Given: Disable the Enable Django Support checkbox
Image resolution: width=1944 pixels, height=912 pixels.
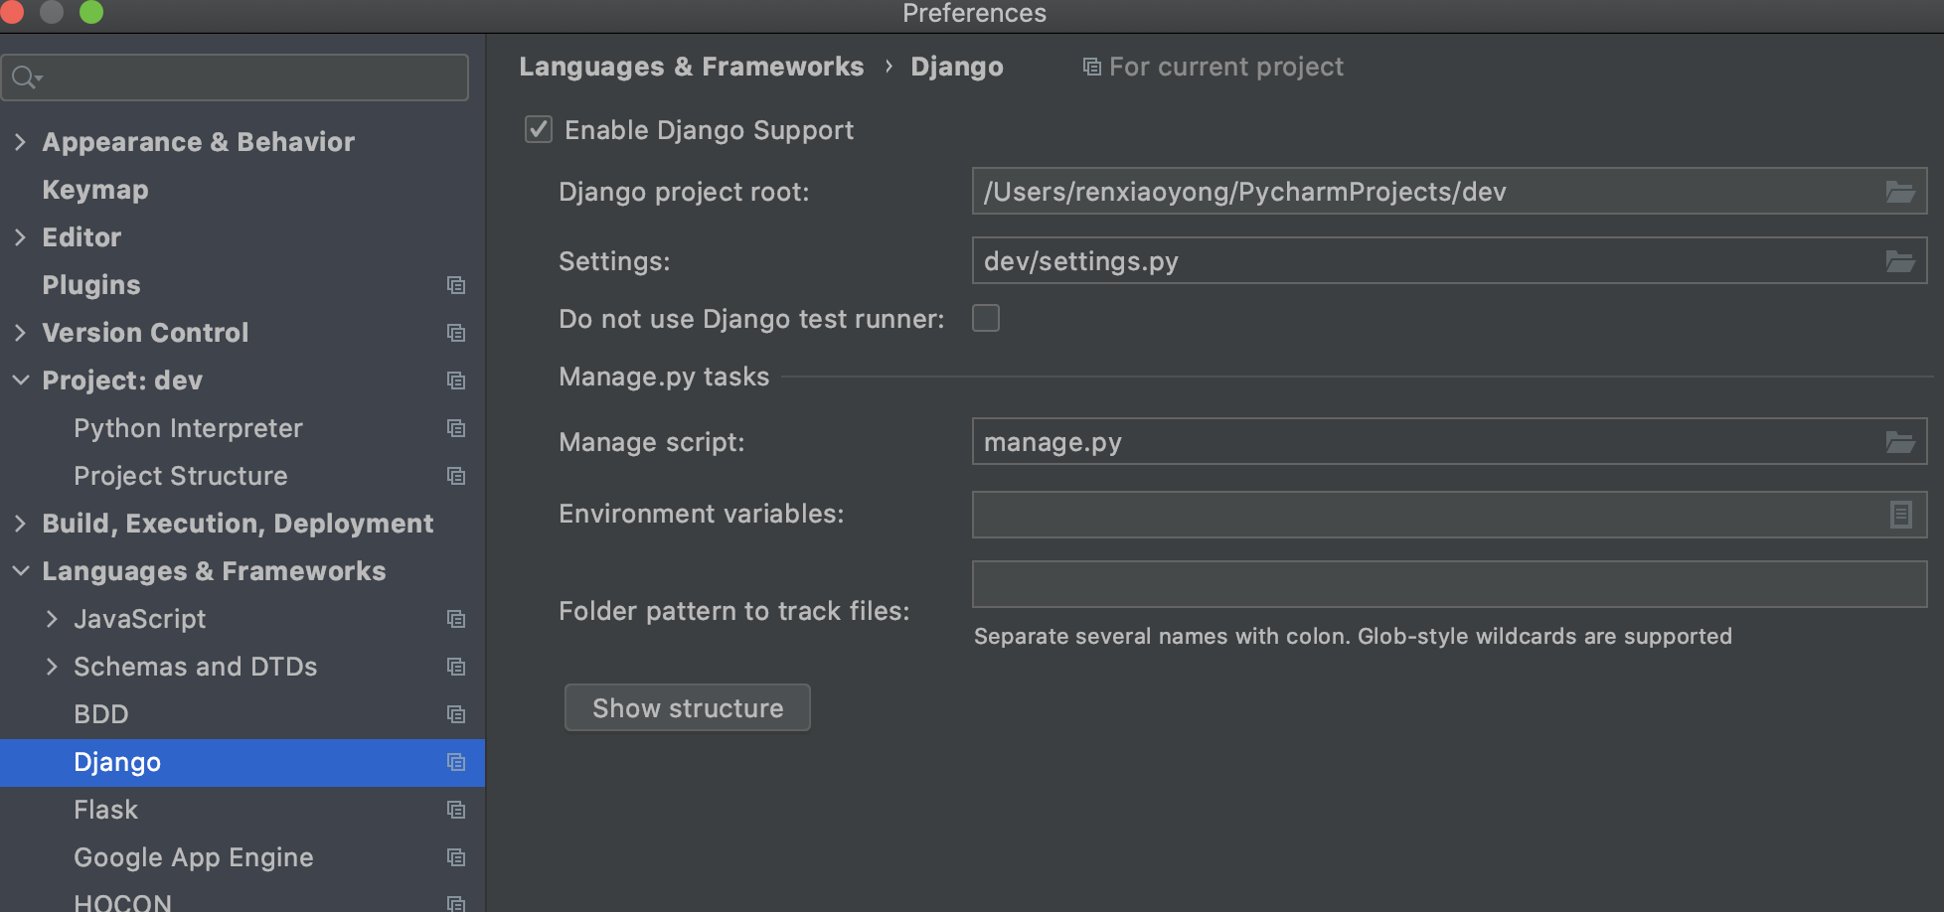Looking at the screenshot, I should [539, 130].
